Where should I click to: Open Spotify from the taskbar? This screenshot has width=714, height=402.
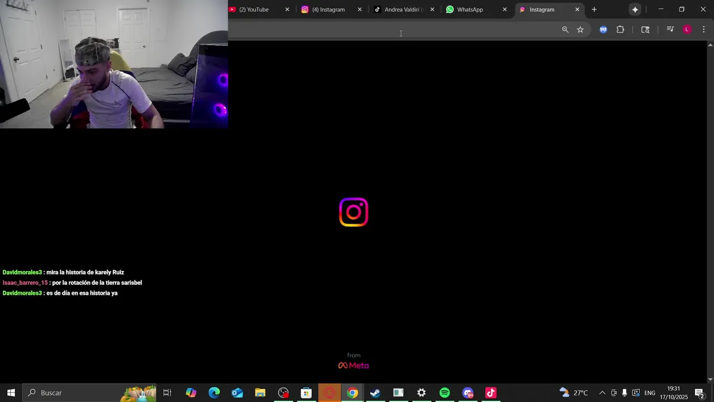pos(445,393)
